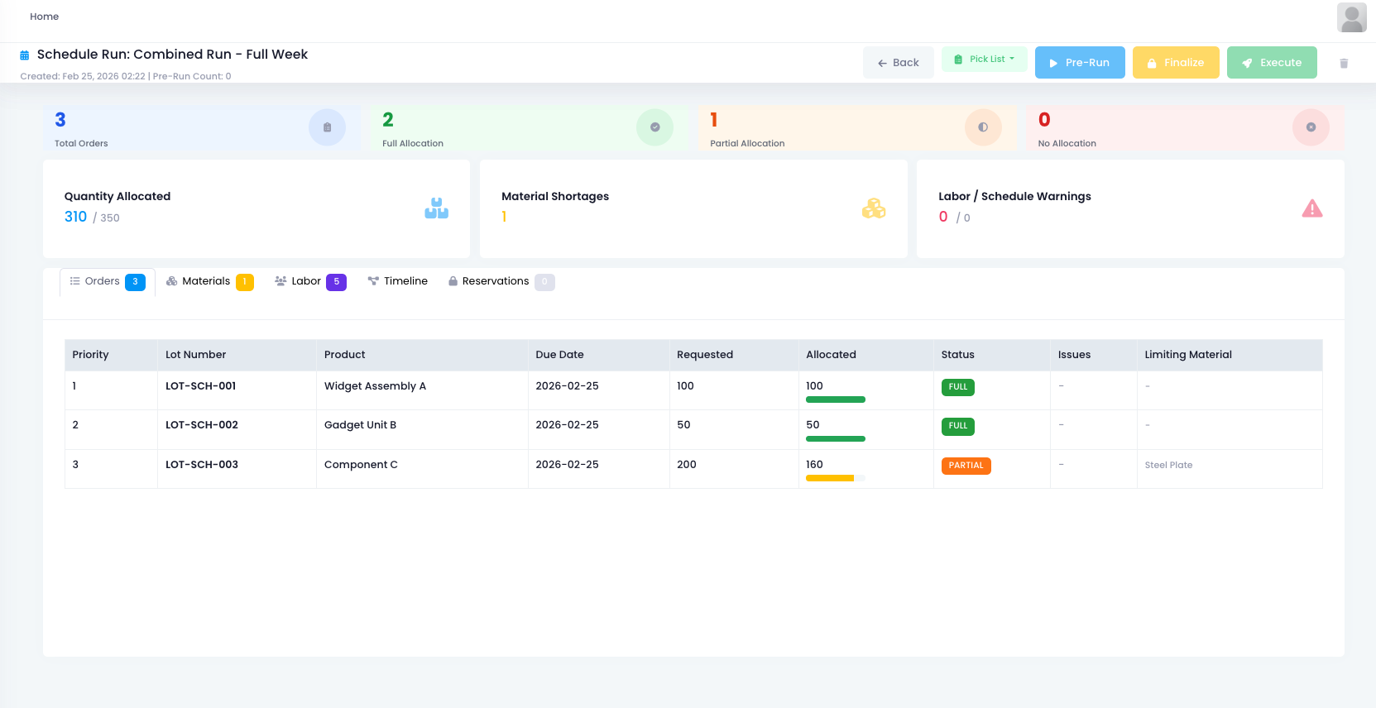Viewport: 1376px width, 708px height.
Task: Click the Full Allocation checkmark icon
Action: coord(654,127)
